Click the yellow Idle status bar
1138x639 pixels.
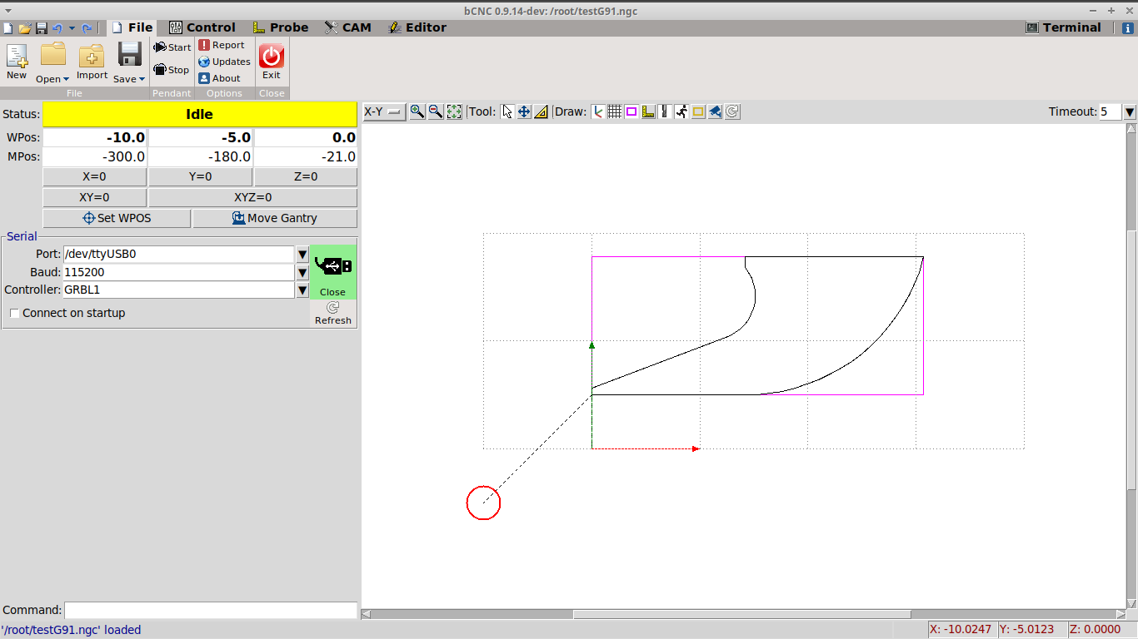(x=200, y=114)
